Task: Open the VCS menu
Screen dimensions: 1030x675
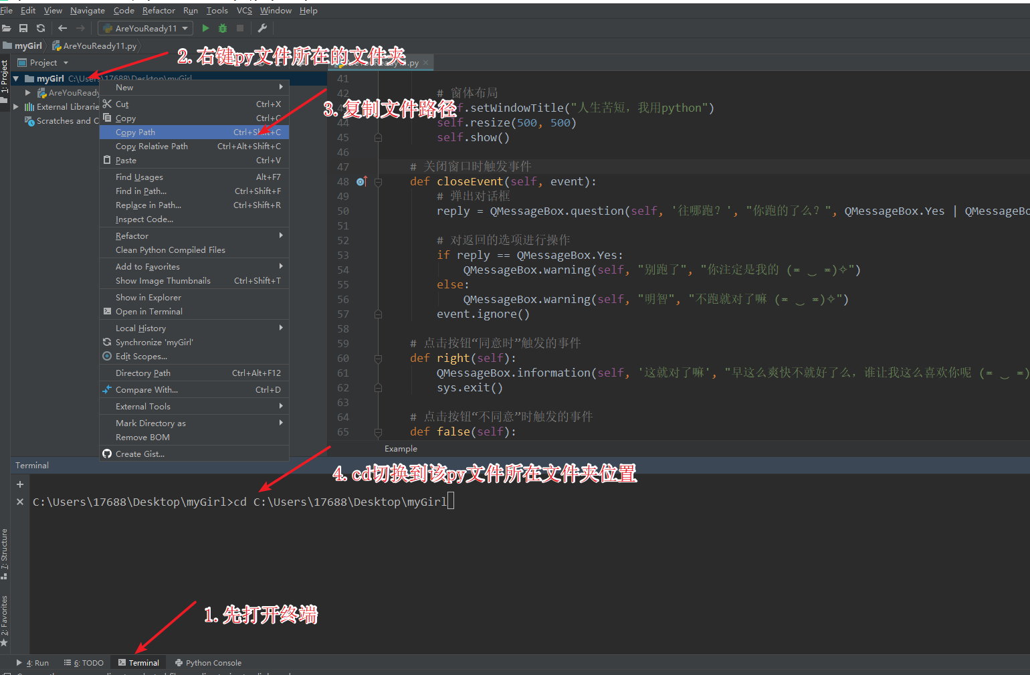Action: 244,10
